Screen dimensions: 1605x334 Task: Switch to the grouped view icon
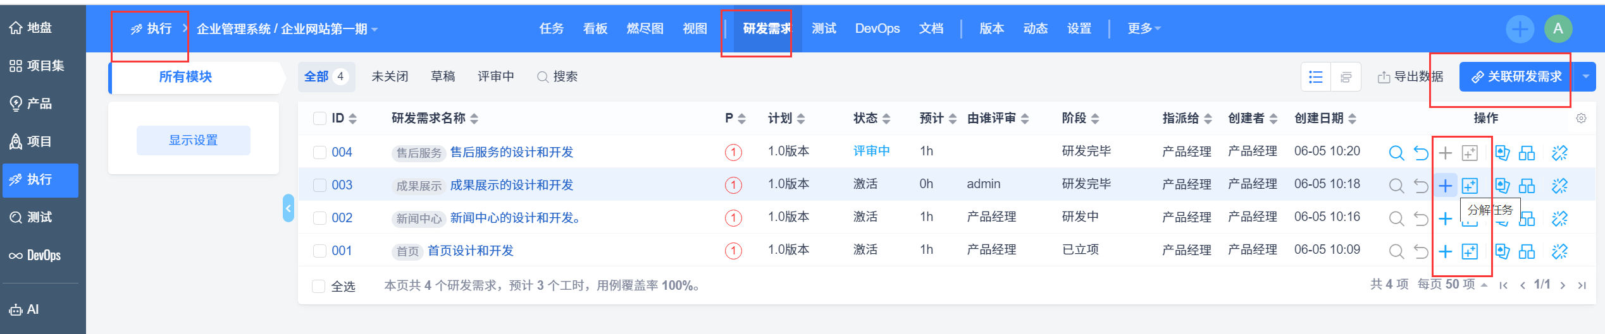[1346, 77]
